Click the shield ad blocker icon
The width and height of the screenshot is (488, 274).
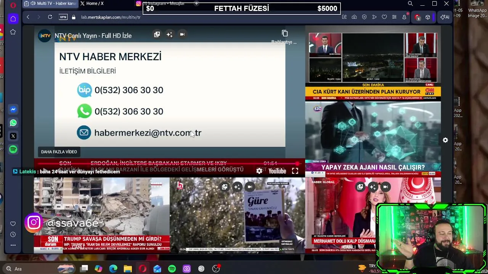pos(364,17)
